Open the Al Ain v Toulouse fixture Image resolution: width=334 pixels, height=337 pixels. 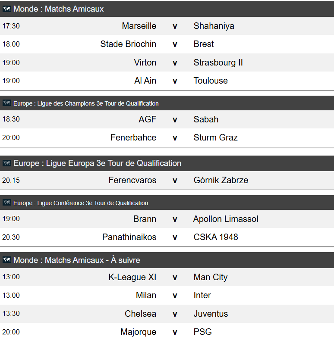point(167,81)
